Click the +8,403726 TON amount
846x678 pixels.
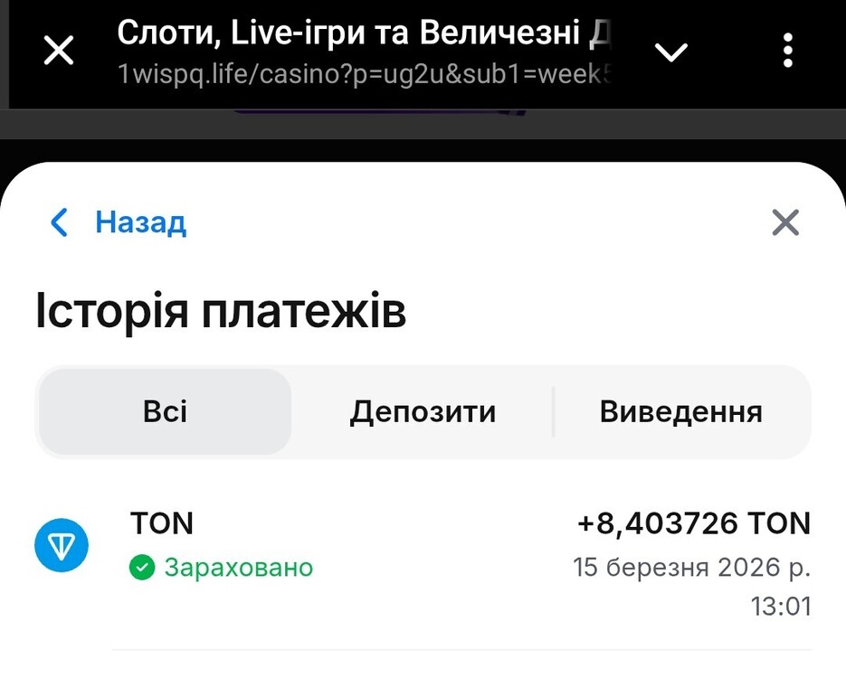693,523
